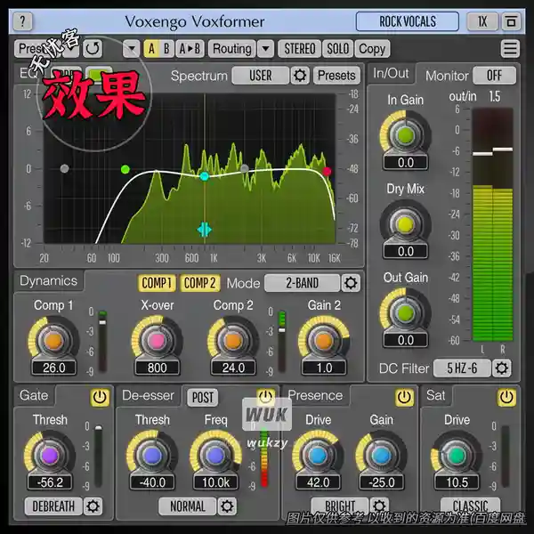The width and height of the screenshot is (534, 534).
Task: Click the X-over value field 800
Action: (157, 368)
